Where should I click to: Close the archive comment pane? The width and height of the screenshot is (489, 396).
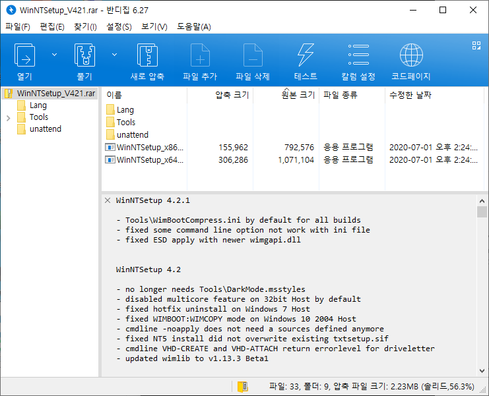(x=108, y=200)
